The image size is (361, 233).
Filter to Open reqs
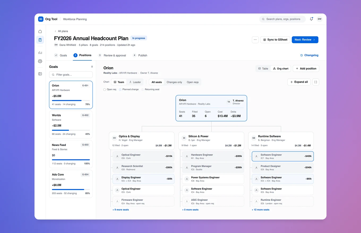click(193, 82)
